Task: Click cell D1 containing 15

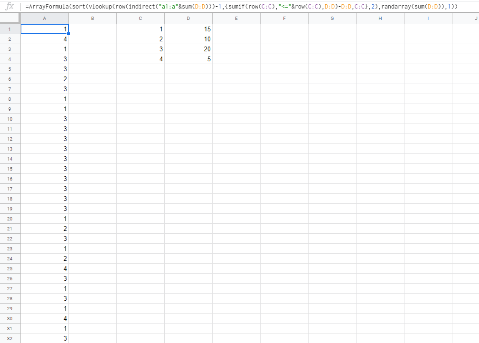Action: (188, 29)
